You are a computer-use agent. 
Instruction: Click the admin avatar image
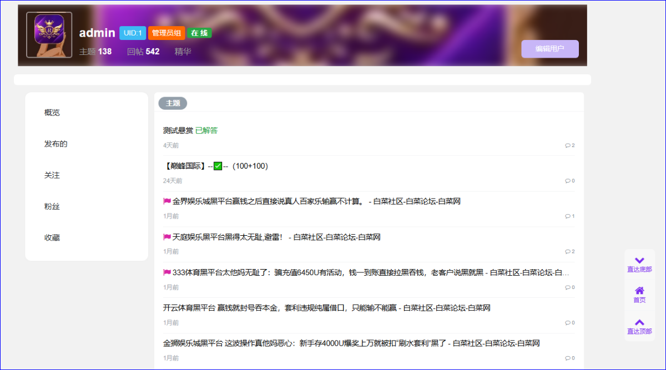(49, 35)
